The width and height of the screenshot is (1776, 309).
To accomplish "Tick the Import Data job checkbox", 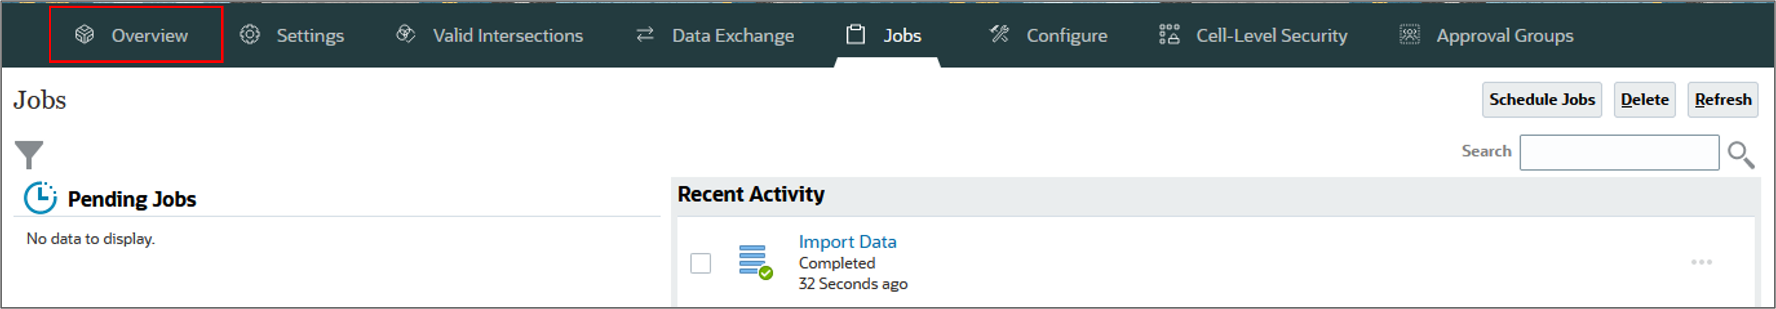I will [701, 263].
